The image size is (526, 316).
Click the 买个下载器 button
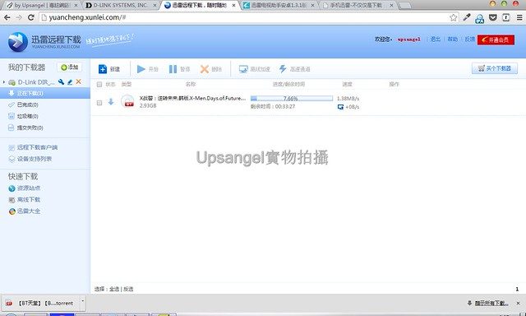[495, 68]
